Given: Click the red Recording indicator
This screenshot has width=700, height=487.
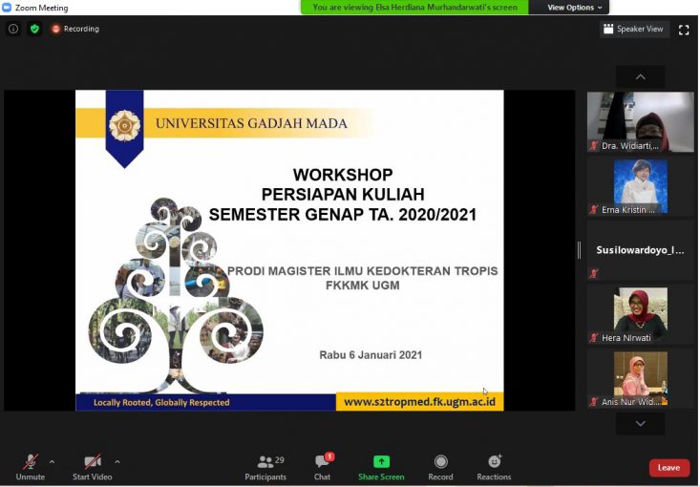Looking at the screenshot, I should click(x=75, y=29).
